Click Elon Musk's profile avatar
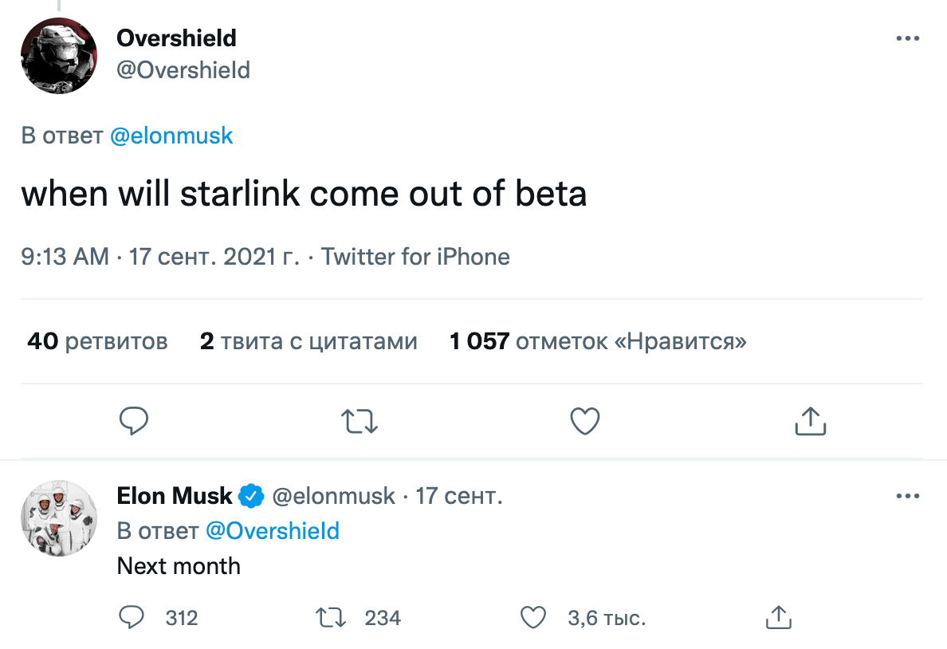947x649 pixels. (58, 518)
